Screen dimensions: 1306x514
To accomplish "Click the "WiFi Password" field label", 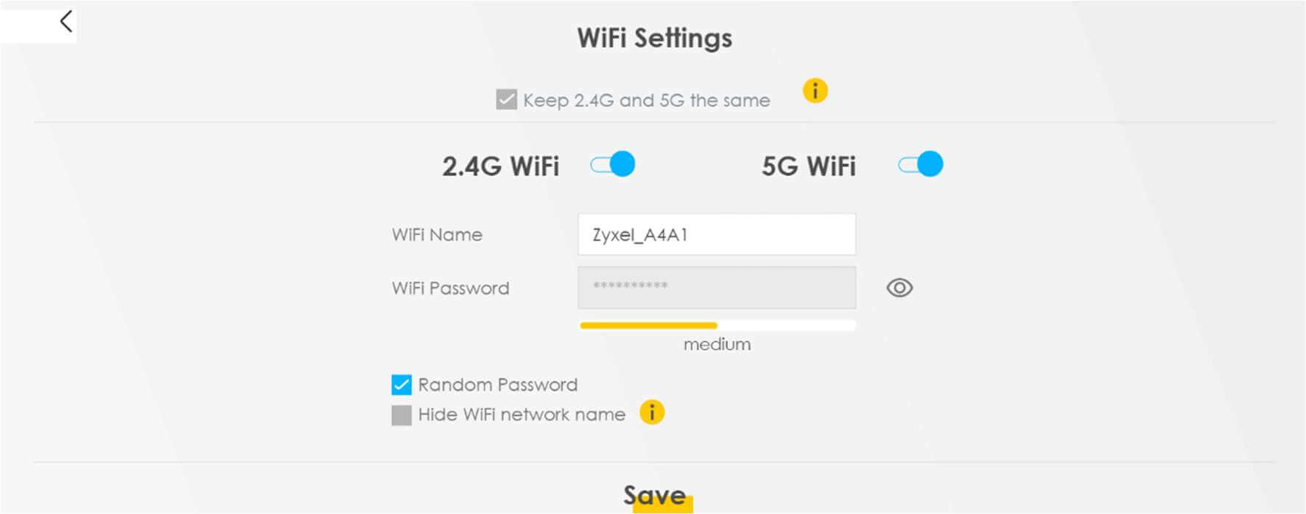I will 450,288.
